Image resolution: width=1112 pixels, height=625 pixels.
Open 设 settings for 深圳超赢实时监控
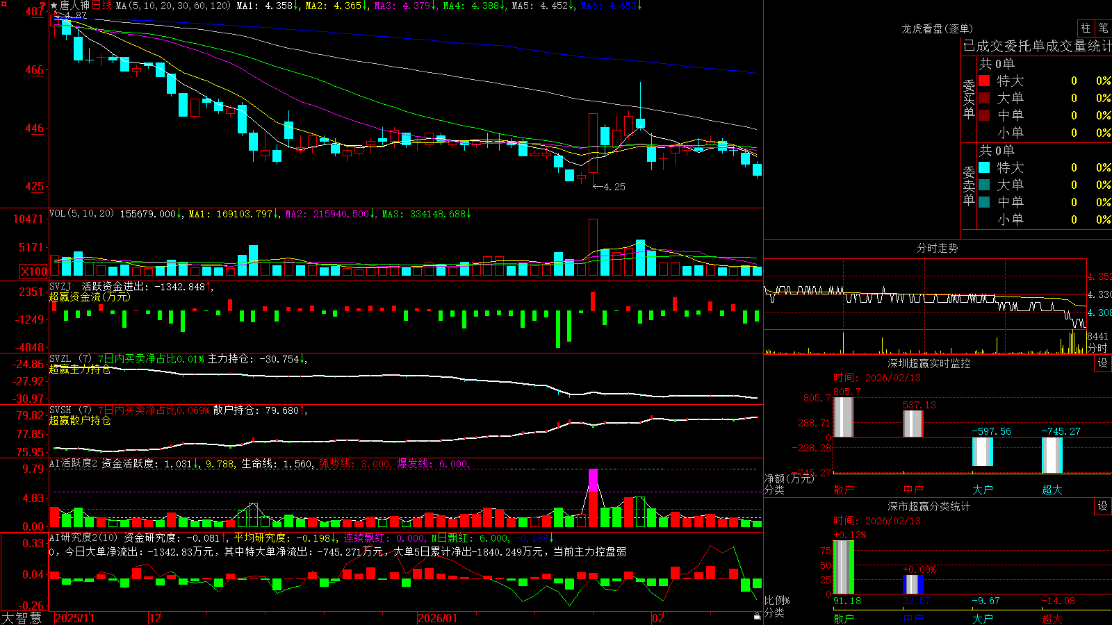(x=1103, y=363)
